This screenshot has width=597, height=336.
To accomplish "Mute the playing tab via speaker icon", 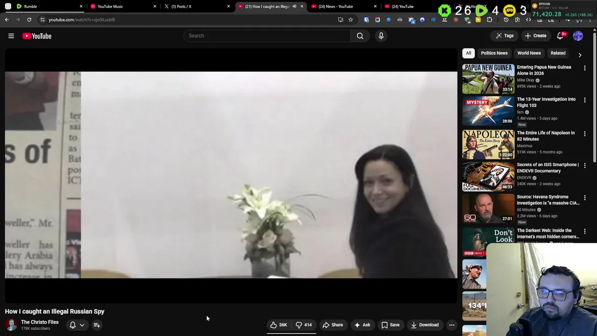I will coord(294,7).
